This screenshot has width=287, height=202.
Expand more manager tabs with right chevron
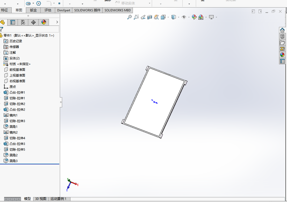tap(57, 22)
